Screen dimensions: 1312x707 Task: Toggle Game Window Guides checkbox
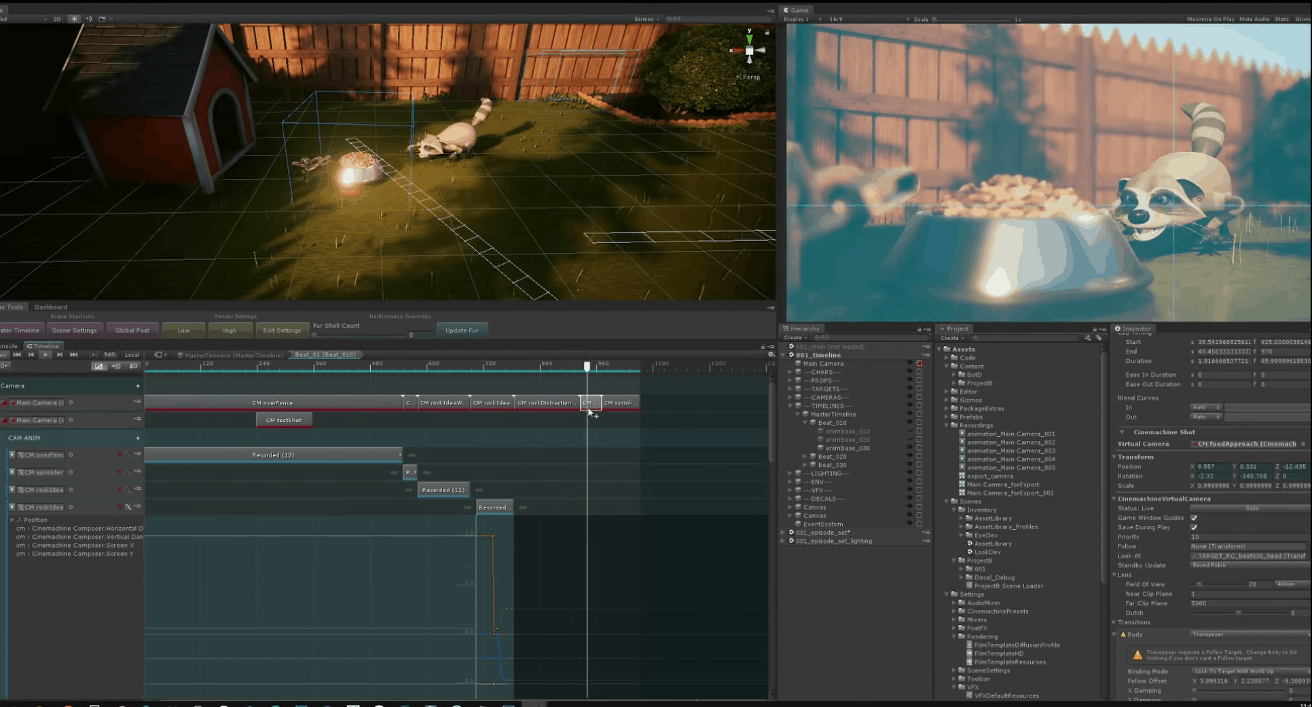click(1194, 518)
